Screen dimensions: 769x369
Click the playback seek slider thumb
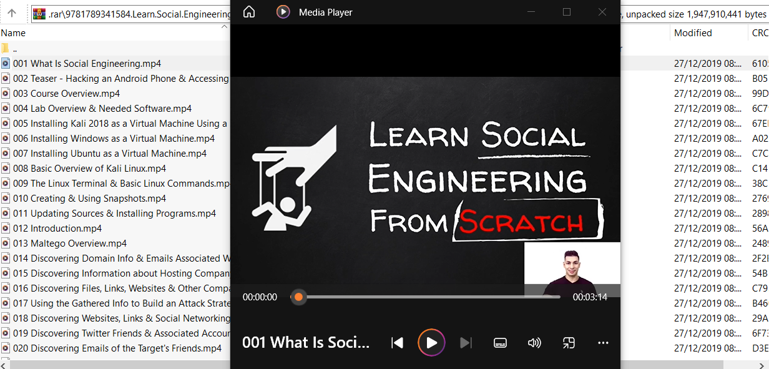(x=299, y=297)
